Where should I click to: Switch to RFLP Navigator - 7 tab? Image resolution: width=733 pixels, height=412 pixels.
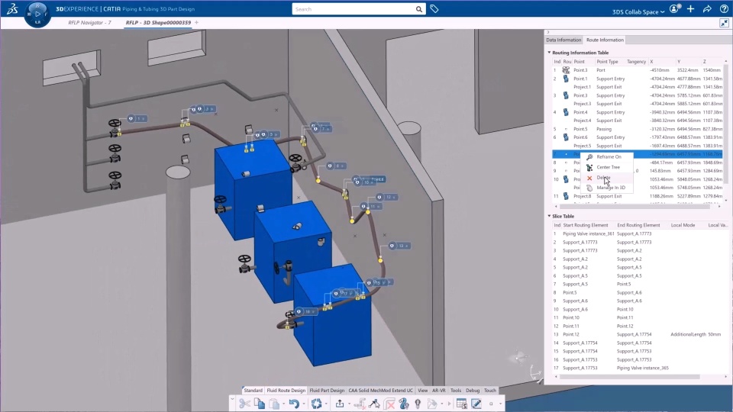click(x=89, y=22)
